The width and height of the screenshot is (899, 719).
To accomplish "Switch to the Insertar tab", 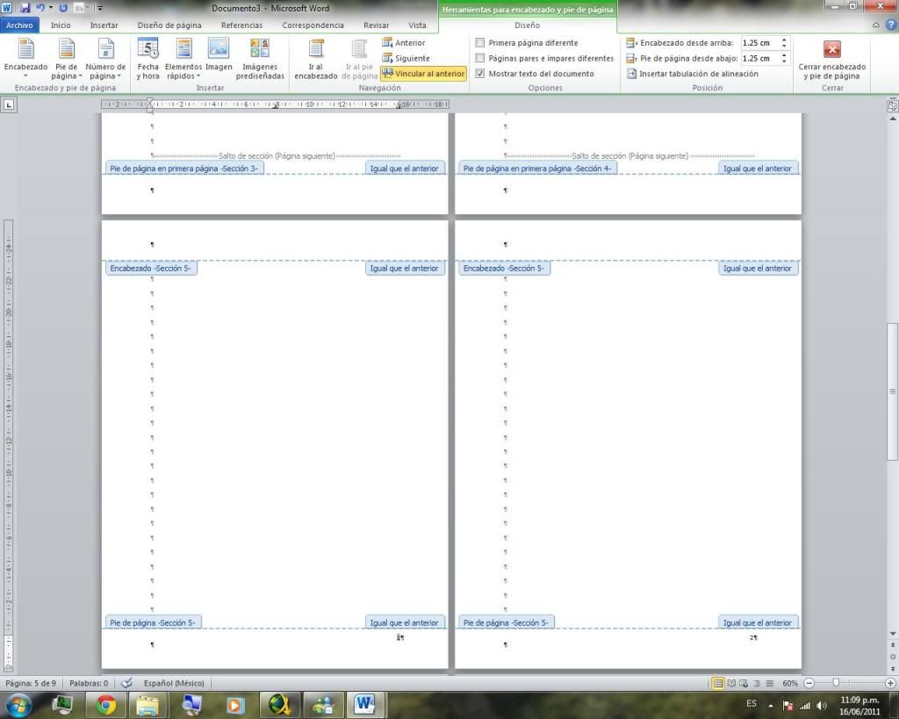I will coord(104,25).
